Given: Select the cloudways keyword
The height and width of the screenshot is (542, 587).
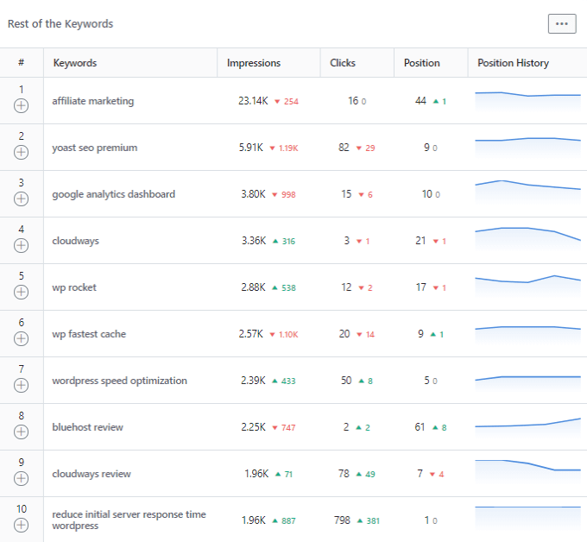Looking at the screenshot, I should pyautogui.click(x=76, y=241).
